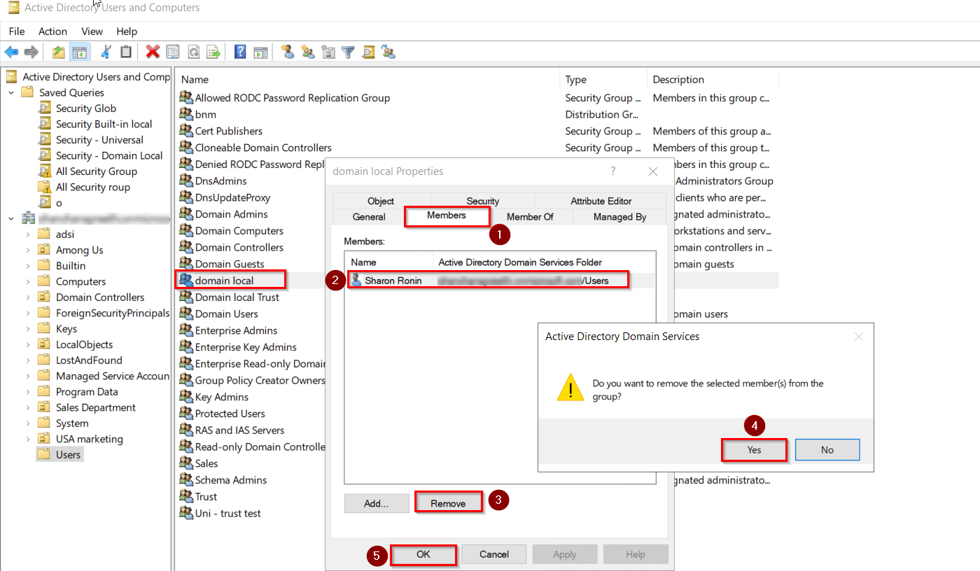Collapse the Saved Queries tree node

tap(10, 92)
